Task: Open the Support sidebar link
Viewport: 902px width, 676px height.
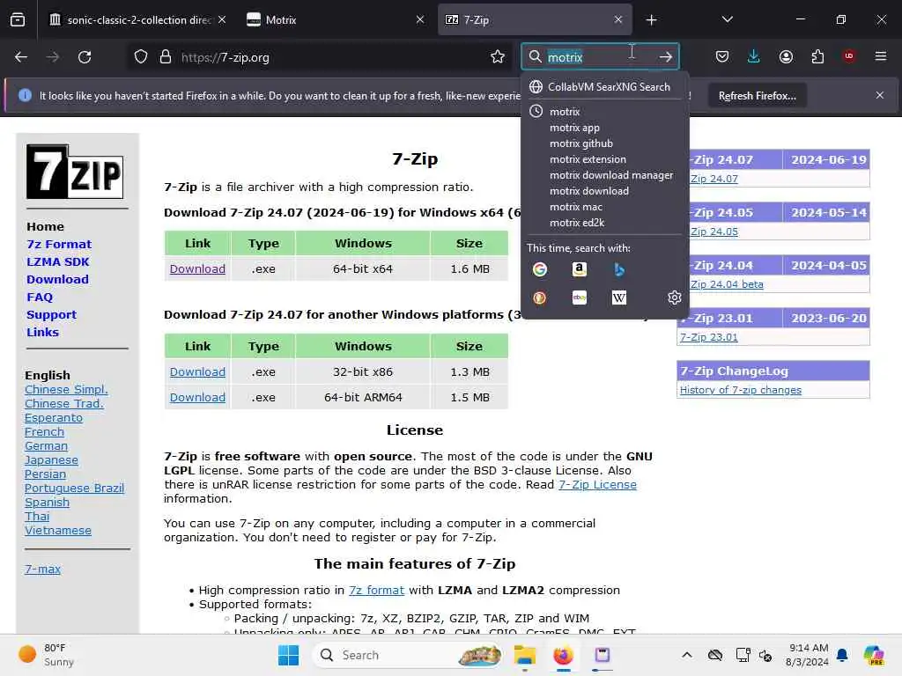Action: [x=51, y=315]
